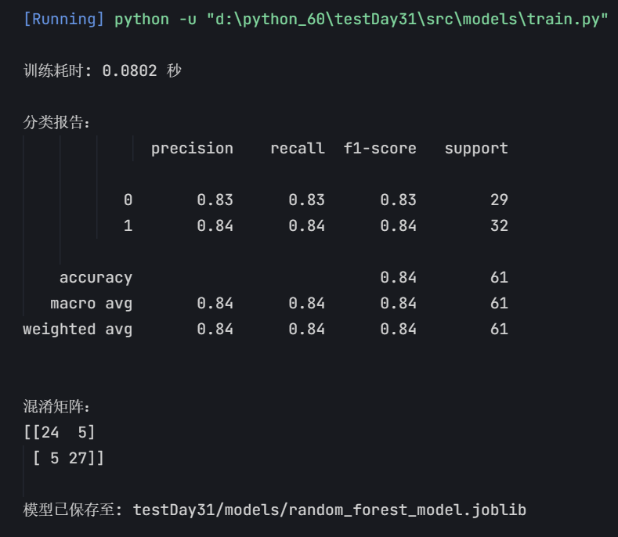Click recall 0.84 for class 1
Viewport: 618px width, 537px height.
click(306, 225)
